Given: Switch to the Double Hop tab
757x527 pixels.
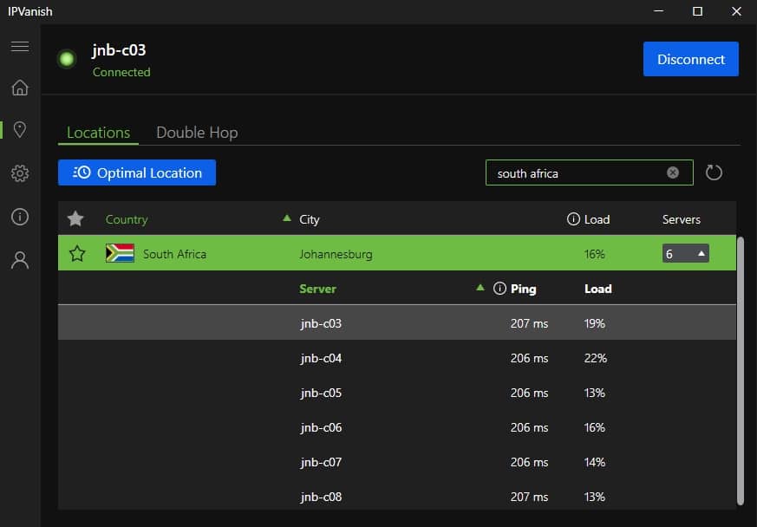Looking at the screenshot, I should click(197, 133).
